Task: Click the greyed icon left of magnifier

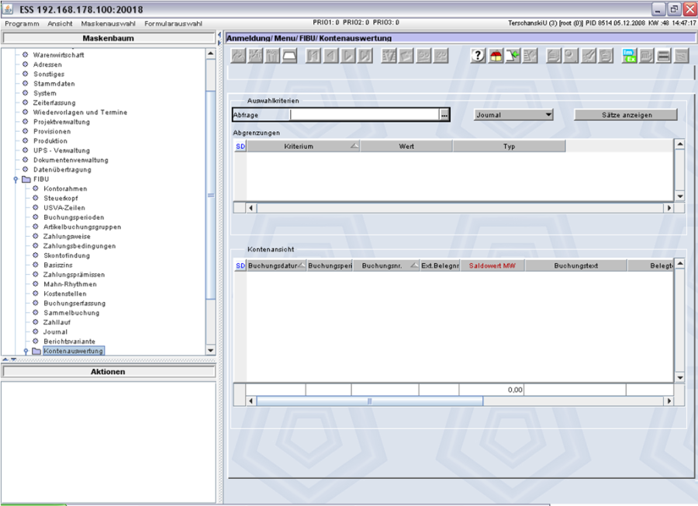Action: [553, 56]
